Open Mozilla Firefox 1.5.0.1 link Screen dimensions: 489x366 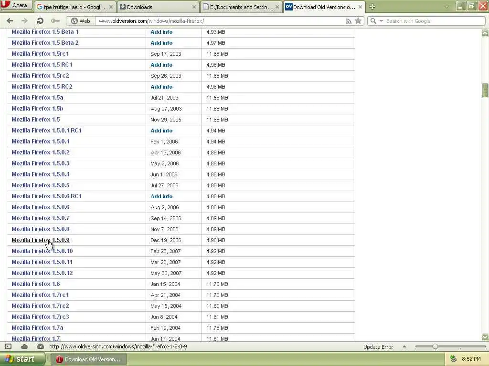[41, 141]
